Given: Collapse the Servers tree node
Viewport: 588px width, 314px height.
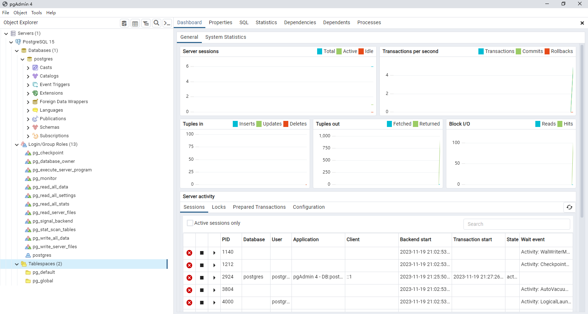Looking at the screenshot, I should click(6, 33).
